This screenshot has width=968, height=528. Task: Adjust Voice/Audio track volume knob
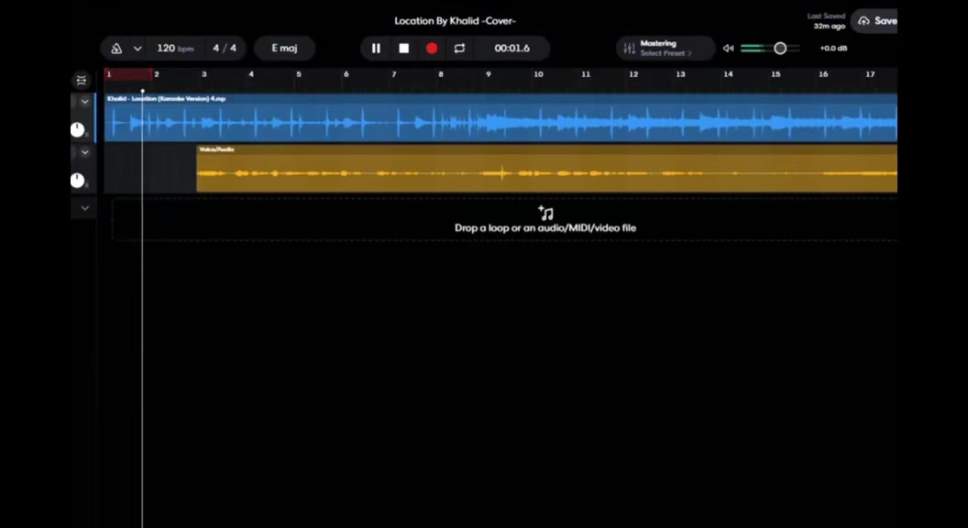pos(77,181)
